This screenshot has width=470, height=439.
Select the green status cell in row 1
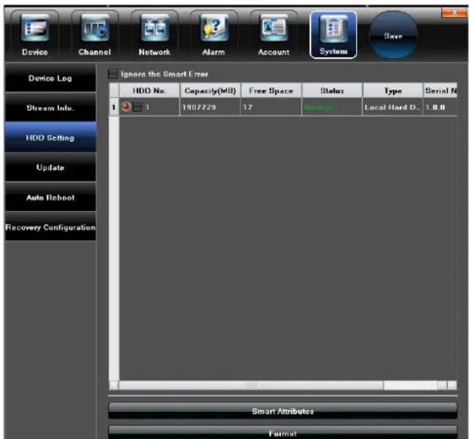click(x=332, y=107)
